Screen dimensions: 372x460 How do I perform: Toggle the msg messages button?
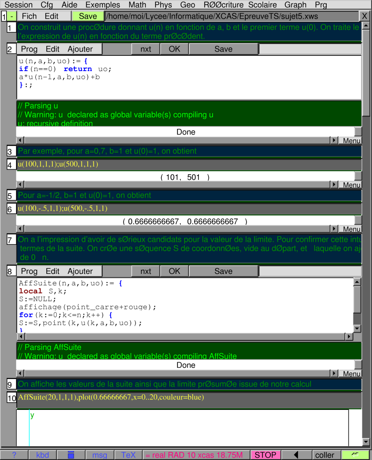(x=100, y=455)
